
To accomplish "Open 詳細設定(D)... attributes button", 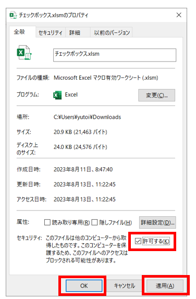I will 157,222.
